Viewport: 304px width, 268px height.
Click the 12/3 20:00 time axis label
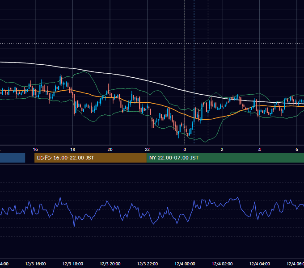click(110, 264)
